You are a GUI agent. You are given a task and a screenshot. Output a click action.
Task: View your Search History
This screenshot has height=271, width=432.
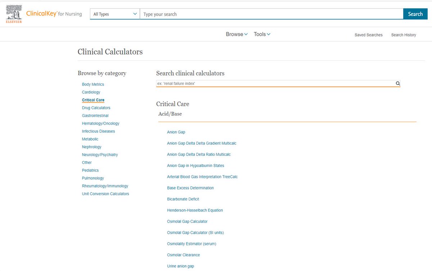tap(404, 35)
